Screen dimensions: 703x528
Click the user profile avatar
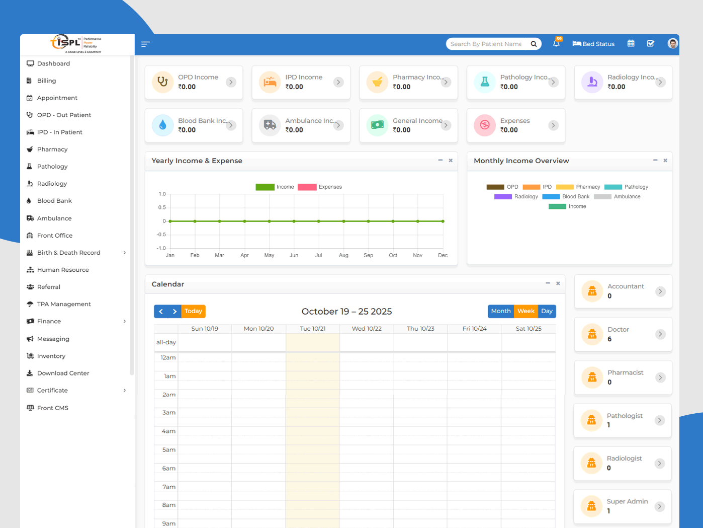672,44
